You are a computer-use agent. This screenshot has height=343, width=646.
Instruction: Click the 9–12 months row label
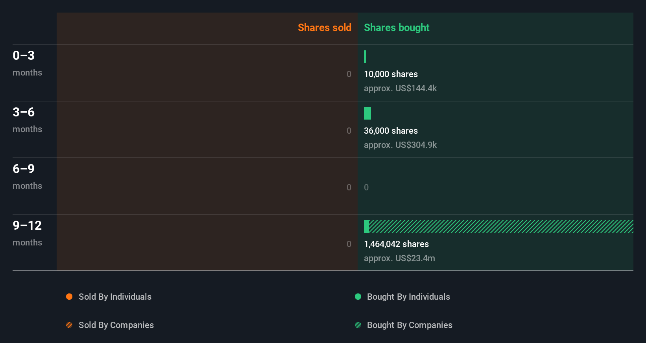27,233
